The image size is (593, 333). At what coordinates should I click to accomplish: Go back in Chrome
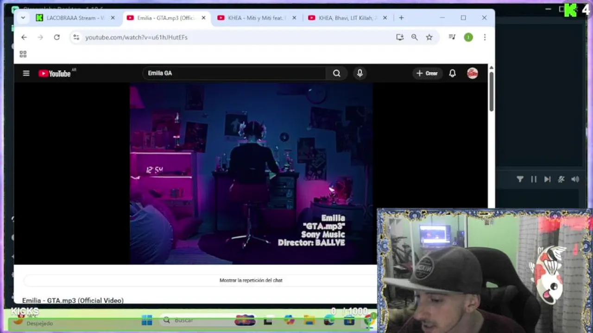[x=24, y=37]
